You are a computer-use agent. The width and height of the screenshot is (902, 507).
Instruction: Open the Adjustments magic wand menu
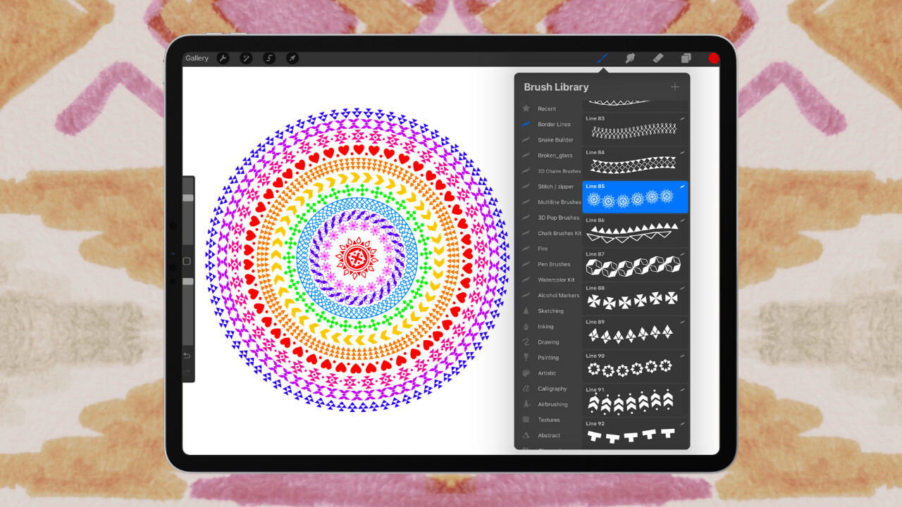(x=246, y=58)
